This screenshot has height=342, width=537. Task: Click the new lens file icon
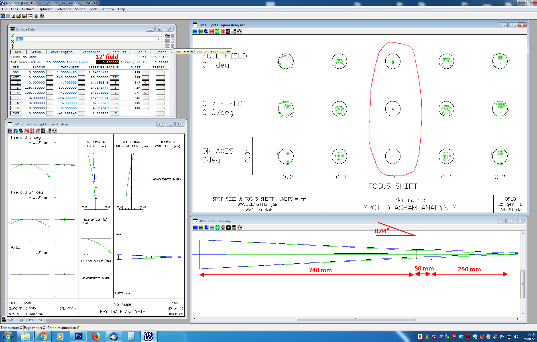click(x=13, y=16)
